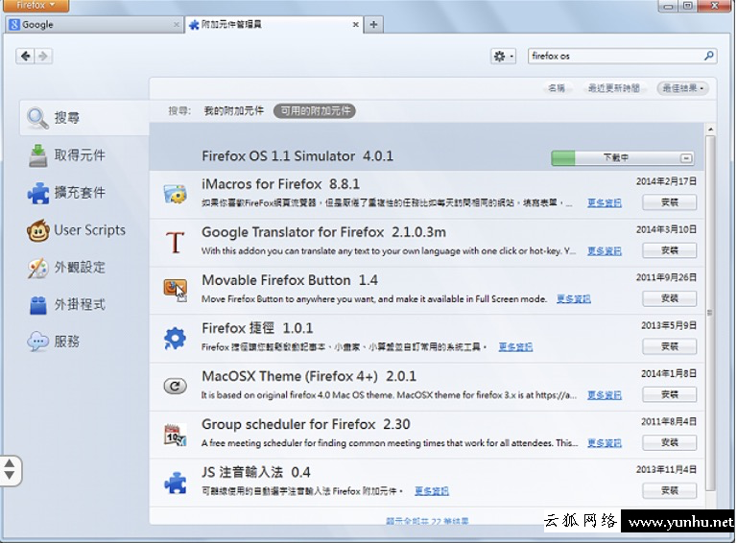This screenshot has width=737, height=543.
Task: Select the 我的附加元件 search filter
Action: coord(233,111)
